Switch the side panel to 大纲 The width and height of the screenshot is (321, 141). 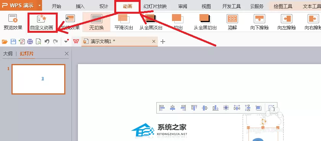coord(8,54)
